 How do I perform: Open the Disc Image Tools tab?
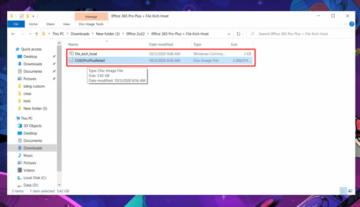pyautogui.click(x=91, y=24)
